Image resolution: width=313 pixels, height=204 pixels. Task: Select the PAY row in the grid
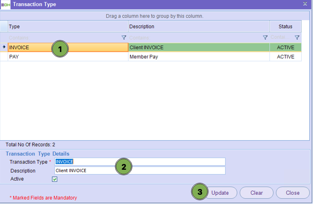(68, 57)
